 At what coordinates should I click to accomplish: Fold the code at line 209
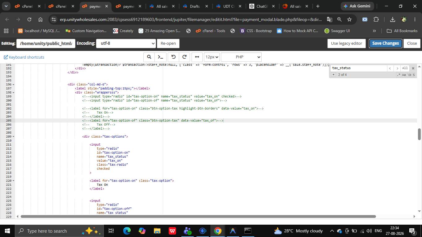[13, 137]
